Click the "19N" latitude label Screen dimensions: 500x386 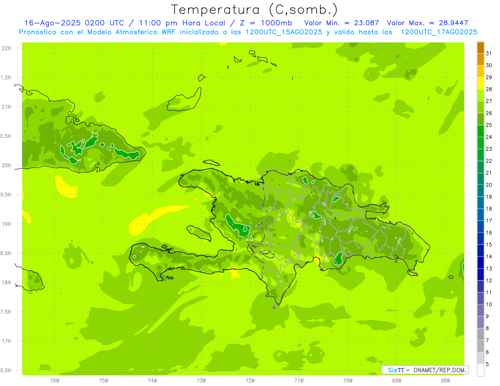coord(6,224)
